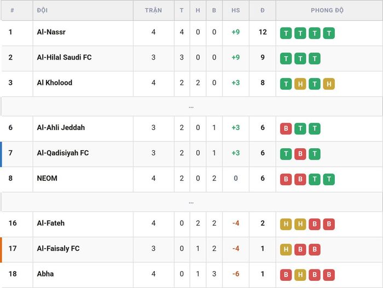Click Al-Nassr's first green T form badge
This screenshot has height=288, width=383.
[286, 33]
